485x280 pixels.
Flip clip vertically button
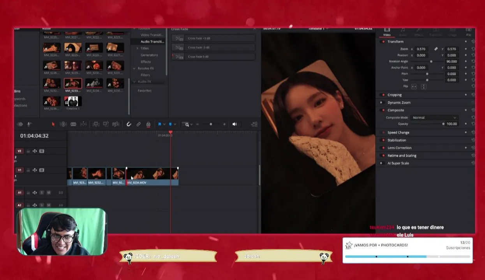423,86
